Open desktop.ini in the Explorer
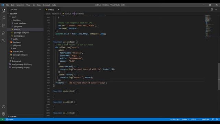The height and width of the screenshot is (124, 220). pyautogui.click(x=16, y=61)
